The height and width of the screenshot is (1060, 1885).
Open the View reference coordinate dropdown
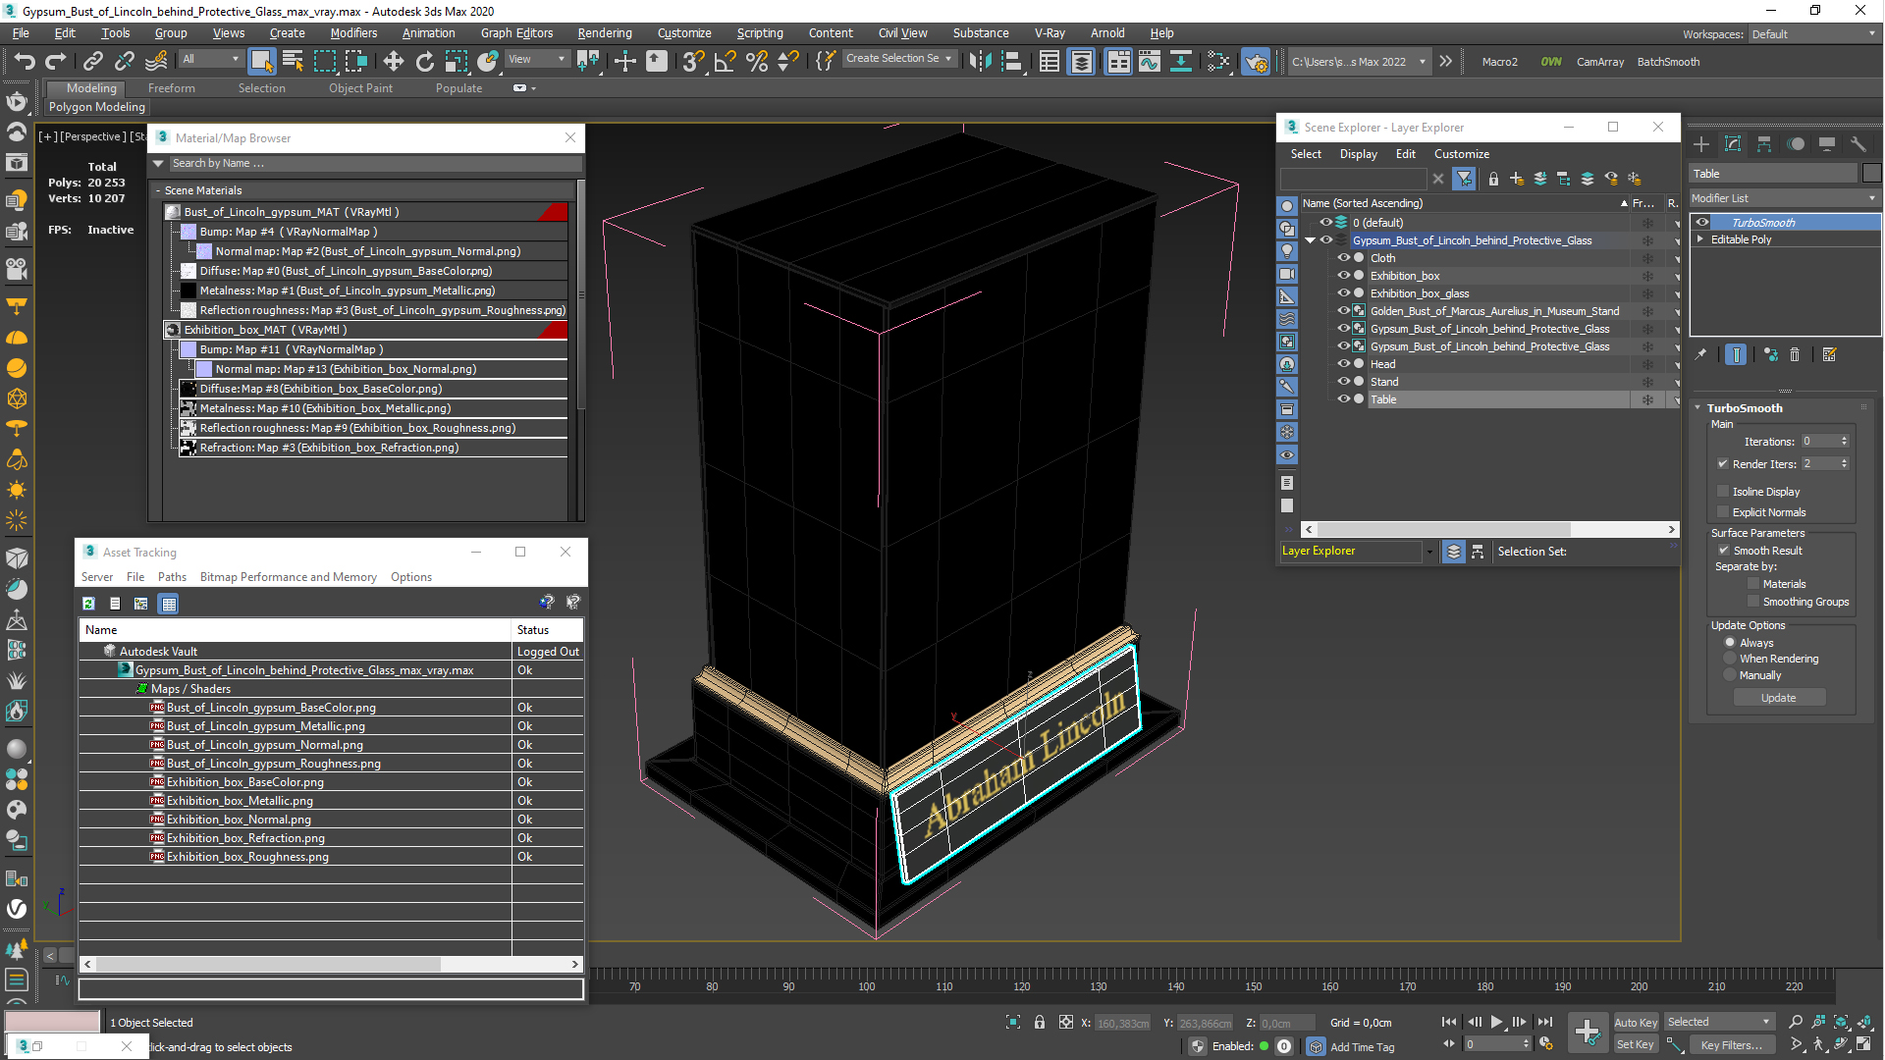click(x=536, y=59)
